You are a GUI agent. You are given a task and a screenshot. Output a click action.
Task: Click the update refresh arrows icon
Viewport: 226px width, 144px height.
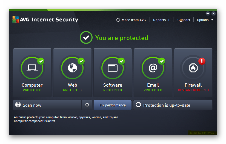pyautogui.click(x=138, y=105)
